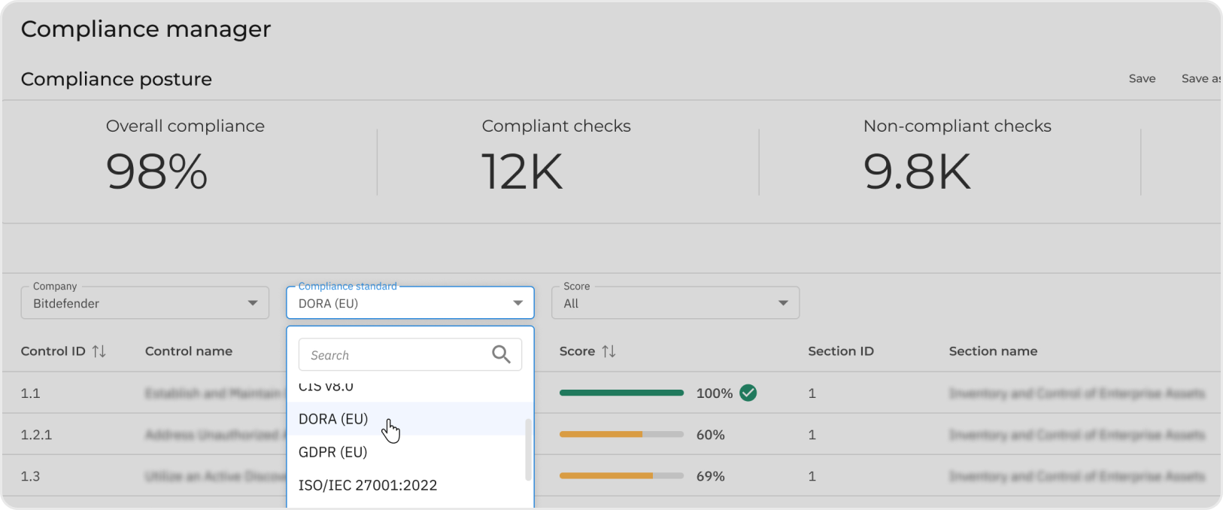Click green checkmark next to 100% score

[x=748, y=393]
